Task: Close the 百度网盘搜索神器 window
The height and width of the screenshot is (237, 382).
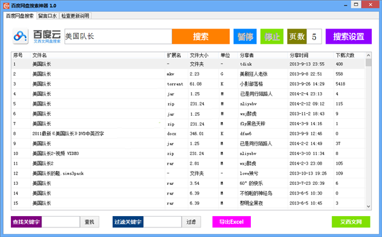Action: coord(371,4)
